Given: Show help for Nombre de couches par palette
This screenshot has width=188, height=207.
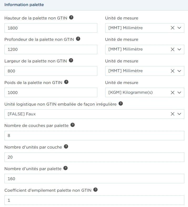Looking at the screenshot, I should (x=73, y=125).
